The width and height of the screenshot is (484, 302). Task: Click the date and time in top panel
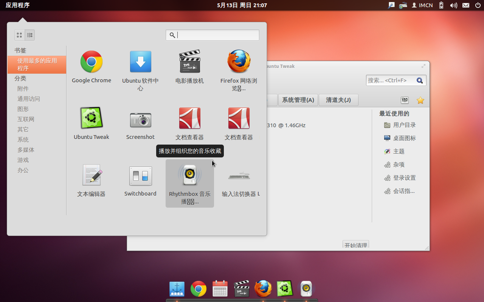point(242,5)
